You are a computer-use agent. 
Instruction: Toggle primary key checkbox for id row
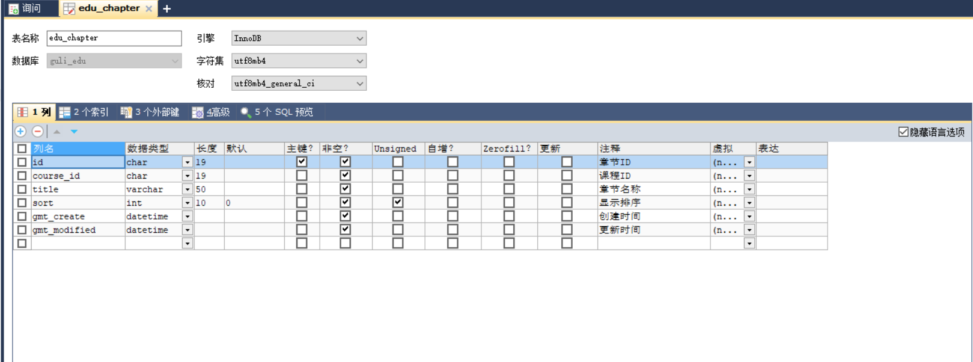tap(302, 162)
